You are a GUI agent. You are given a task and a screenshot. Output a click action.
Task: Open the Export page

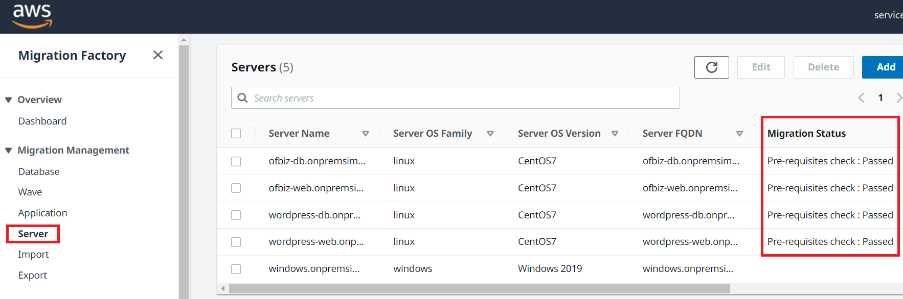point(33,275)
